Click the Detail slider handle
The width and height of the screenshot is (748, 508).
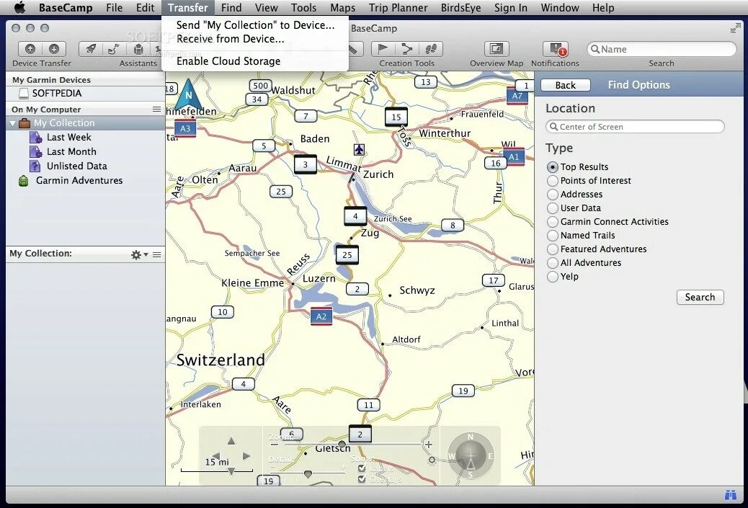pos(308,473)
